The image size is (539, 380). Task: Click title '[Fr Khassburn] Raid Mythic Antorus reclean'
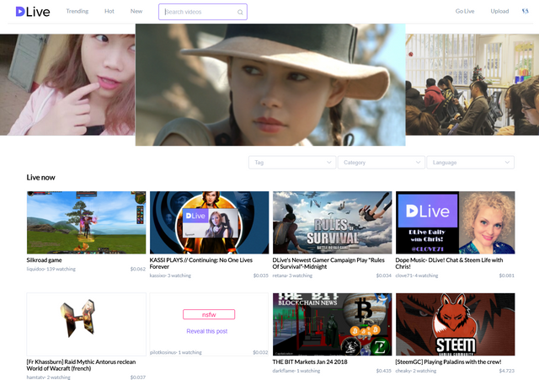coord(81,365)
